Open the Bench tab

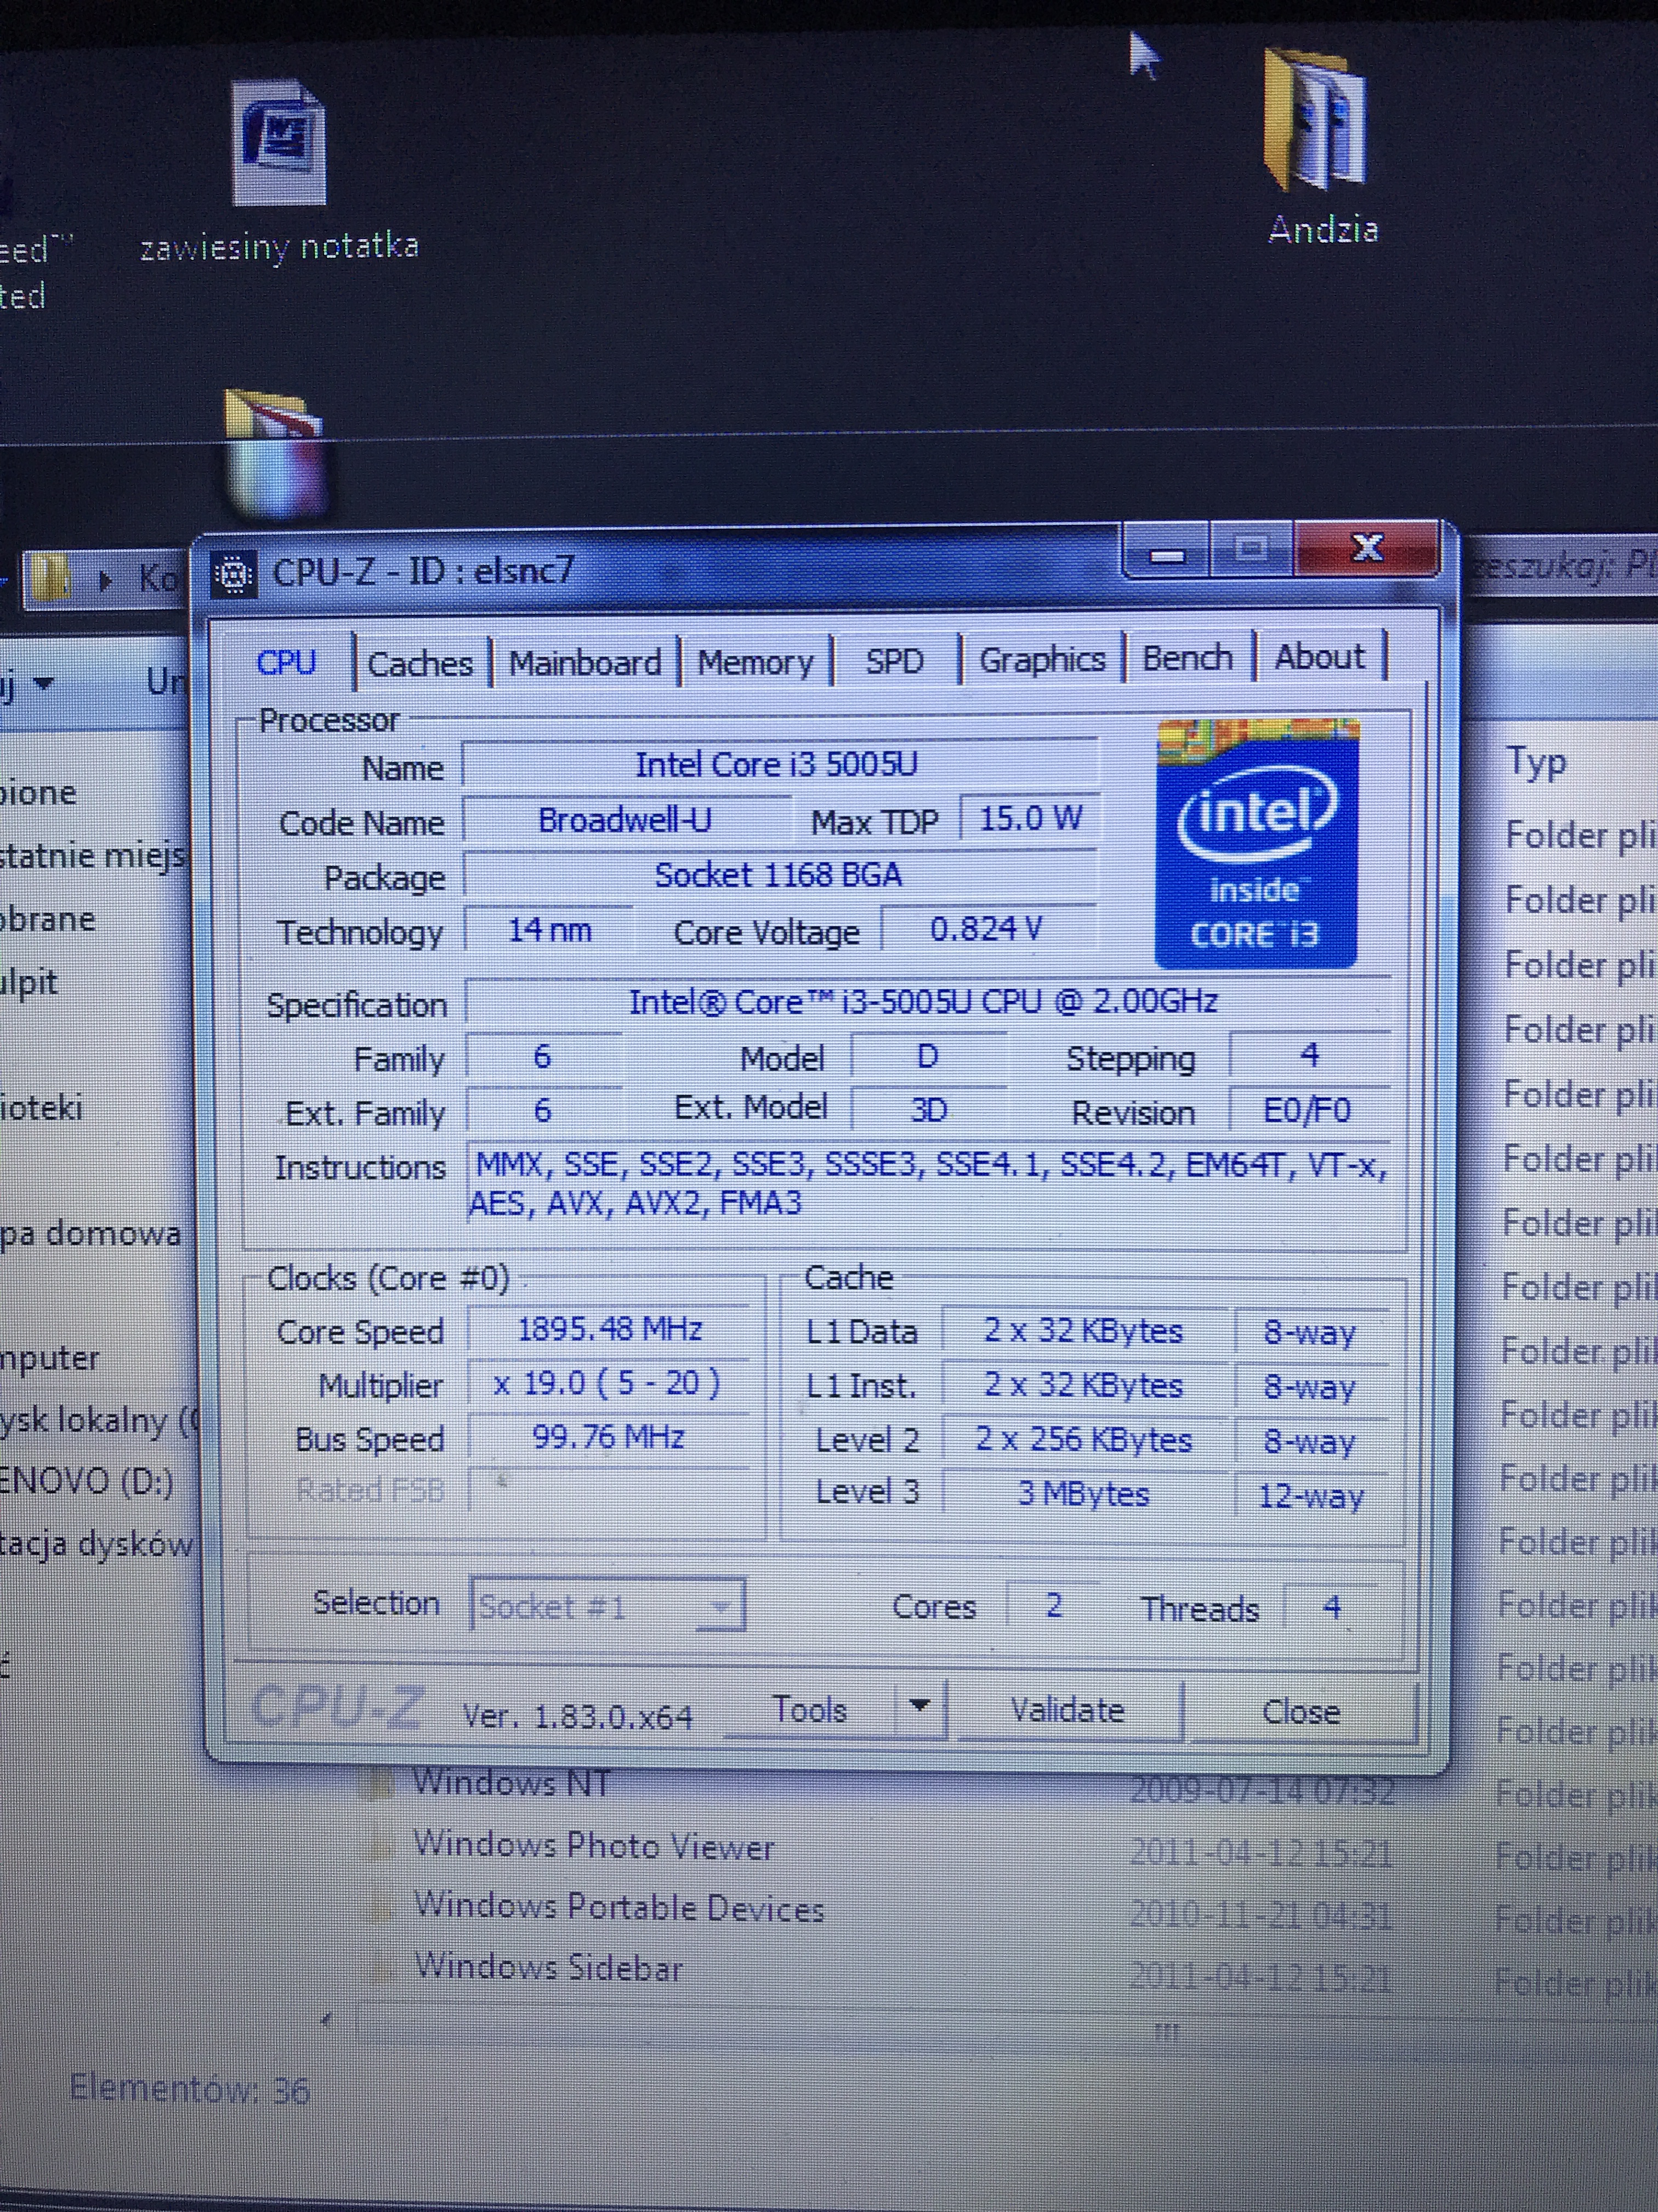[1187, 658]
